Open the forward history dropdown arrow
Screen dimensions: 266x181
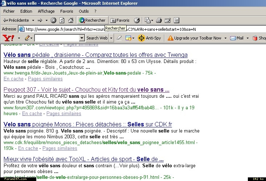click(x=46, y=21)
